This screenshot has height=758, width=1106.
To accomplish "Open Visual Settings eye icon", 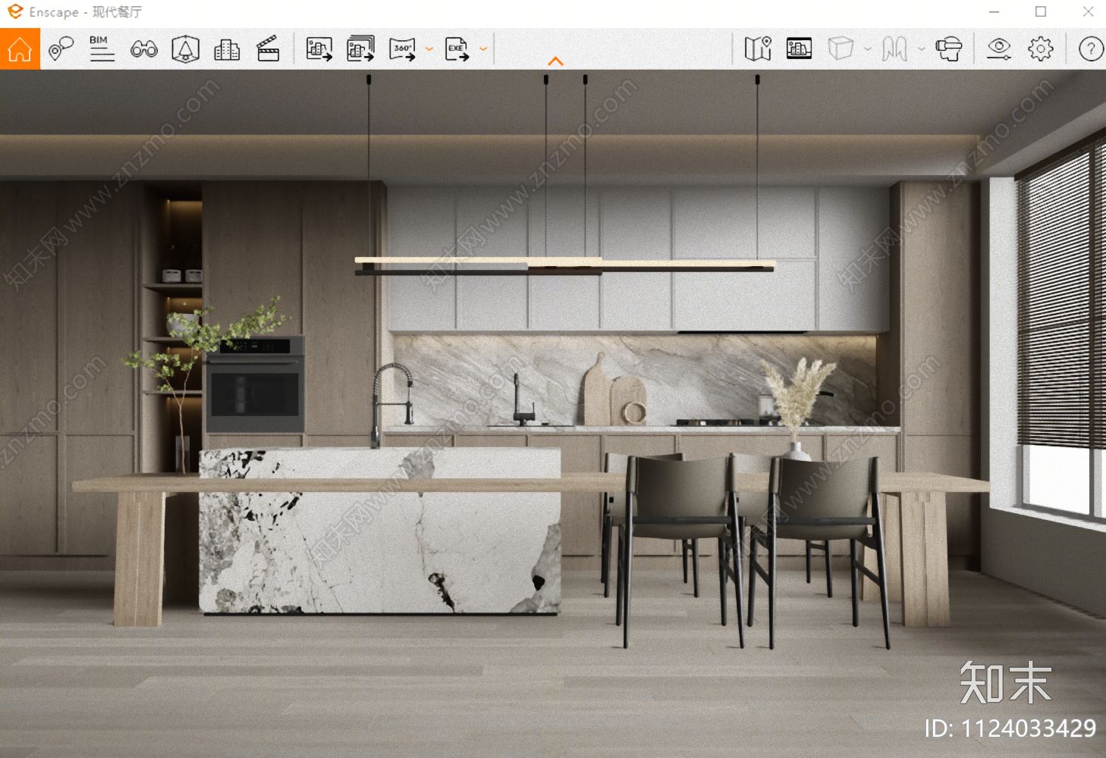I will click(999, 49).
